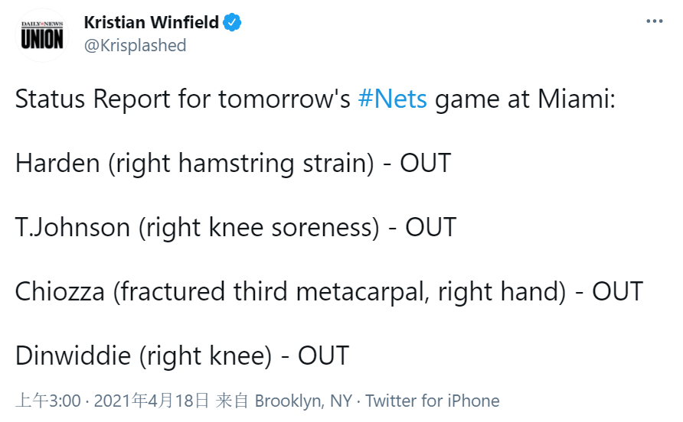Screen dimensions: 683x422
Task: Click the OUT status beside Dinwiddie
Action: coord(324,355)
